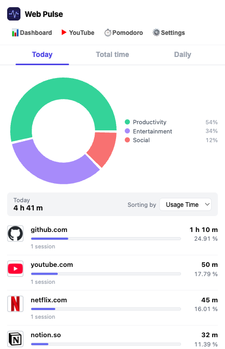Click the Pomodoro stopwatch icon
This screenshot has width=225, height=349.
coord(108,33)
